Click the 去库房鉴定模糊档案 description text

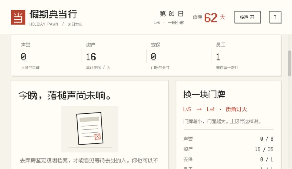89,160
